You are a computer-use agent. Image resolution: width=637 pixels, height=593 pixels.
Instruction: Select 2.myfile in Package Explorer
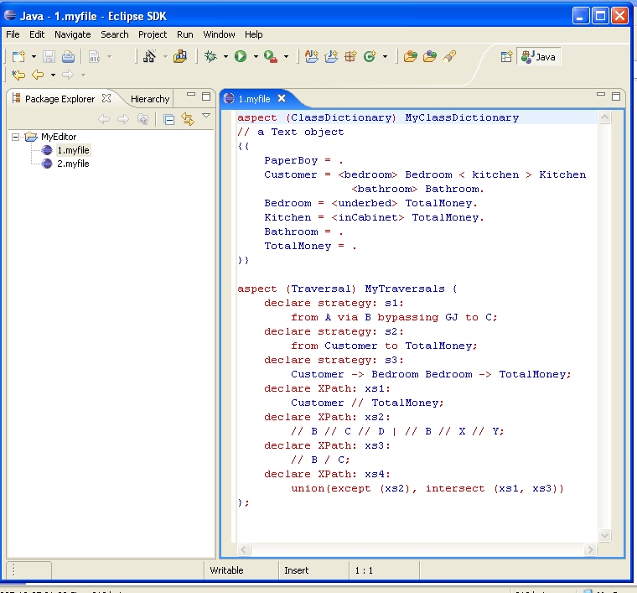coord(72,164)
